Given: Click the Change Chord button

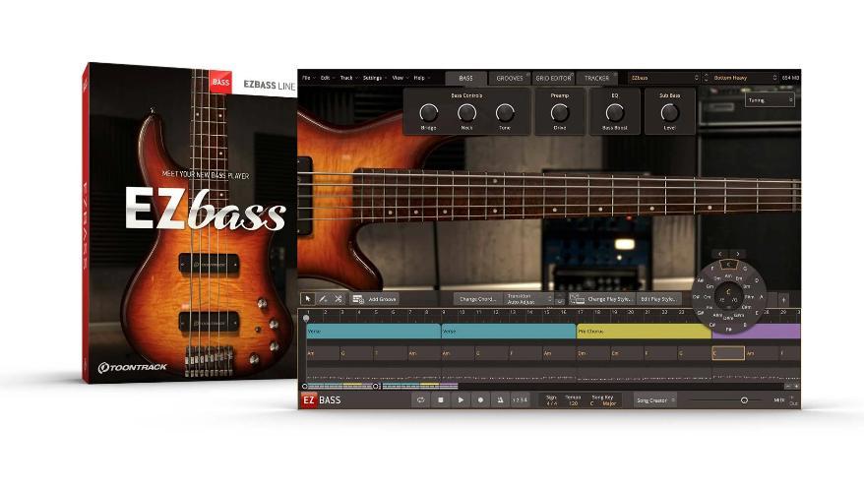Looking at the screenshot, I should pyautogui.click(x=477, y=299).
